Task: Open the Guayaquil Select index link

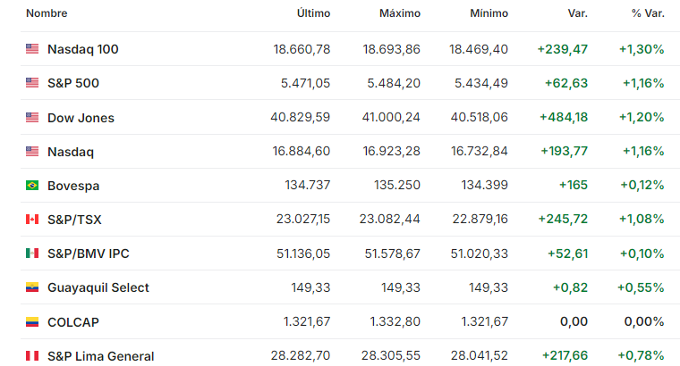Action: click(x=98, y=287)
